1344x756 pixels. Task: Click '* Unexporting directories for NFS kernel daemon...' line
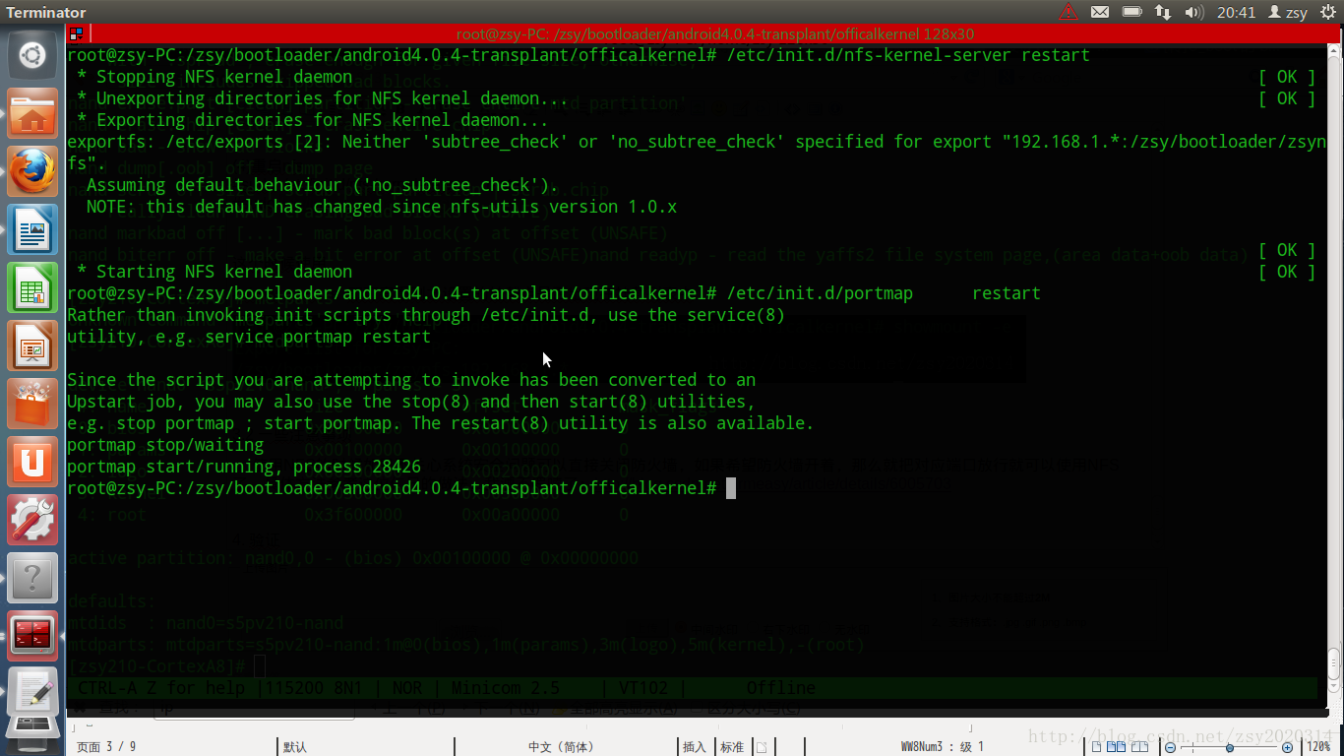(x=323, y=98)
